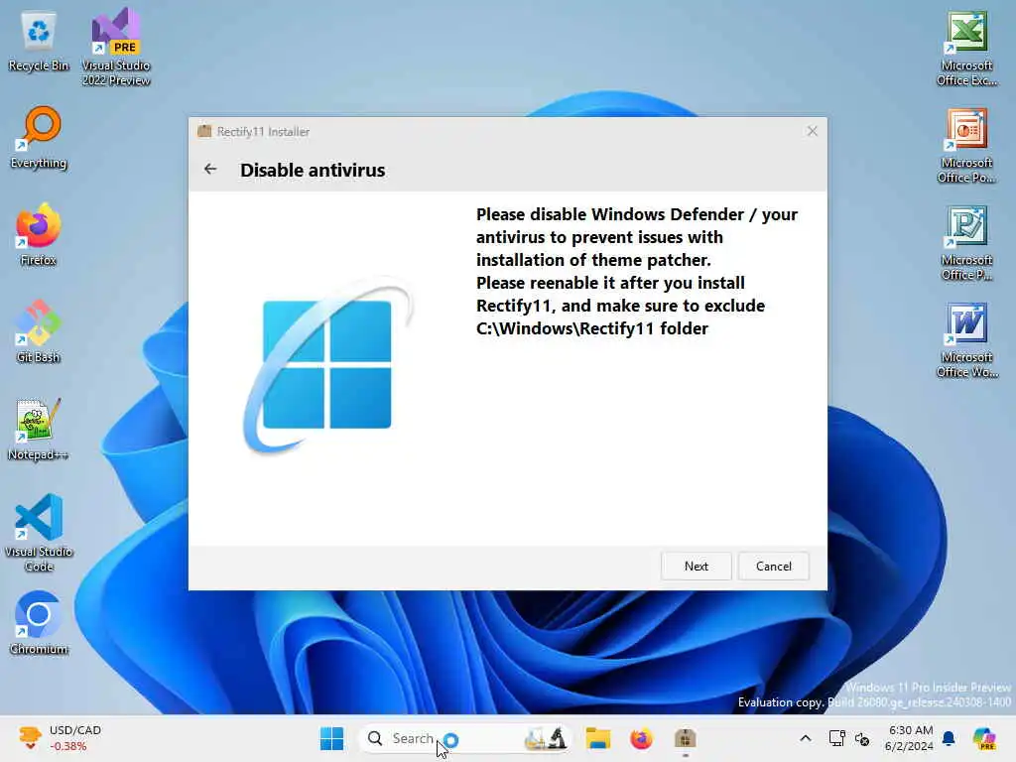Launch Visual Studio 2022 Preview shortcut

pos(116,47)
